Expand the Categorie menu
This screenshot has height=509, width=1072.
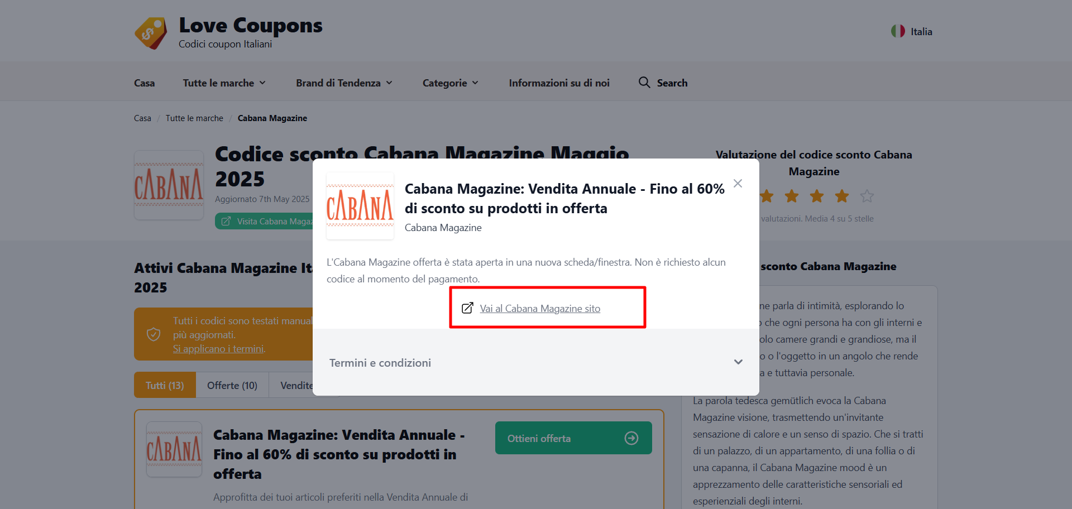tap(451, 83)
